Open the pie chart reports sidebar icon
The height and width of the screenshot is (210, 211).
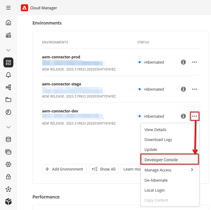pyautogui.click(x=8, y=112)
